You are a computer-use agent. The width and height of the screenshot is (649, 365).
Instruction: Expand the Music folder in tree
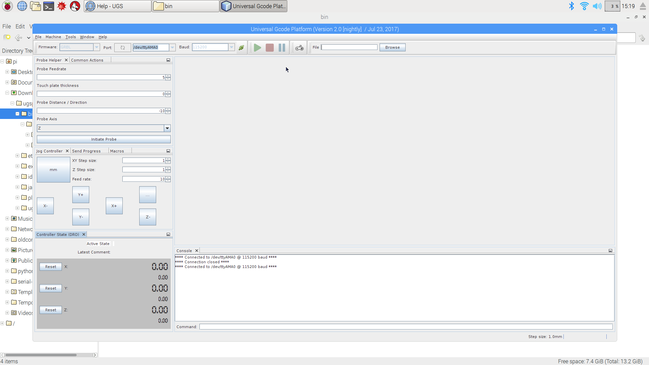pos(7,219)
